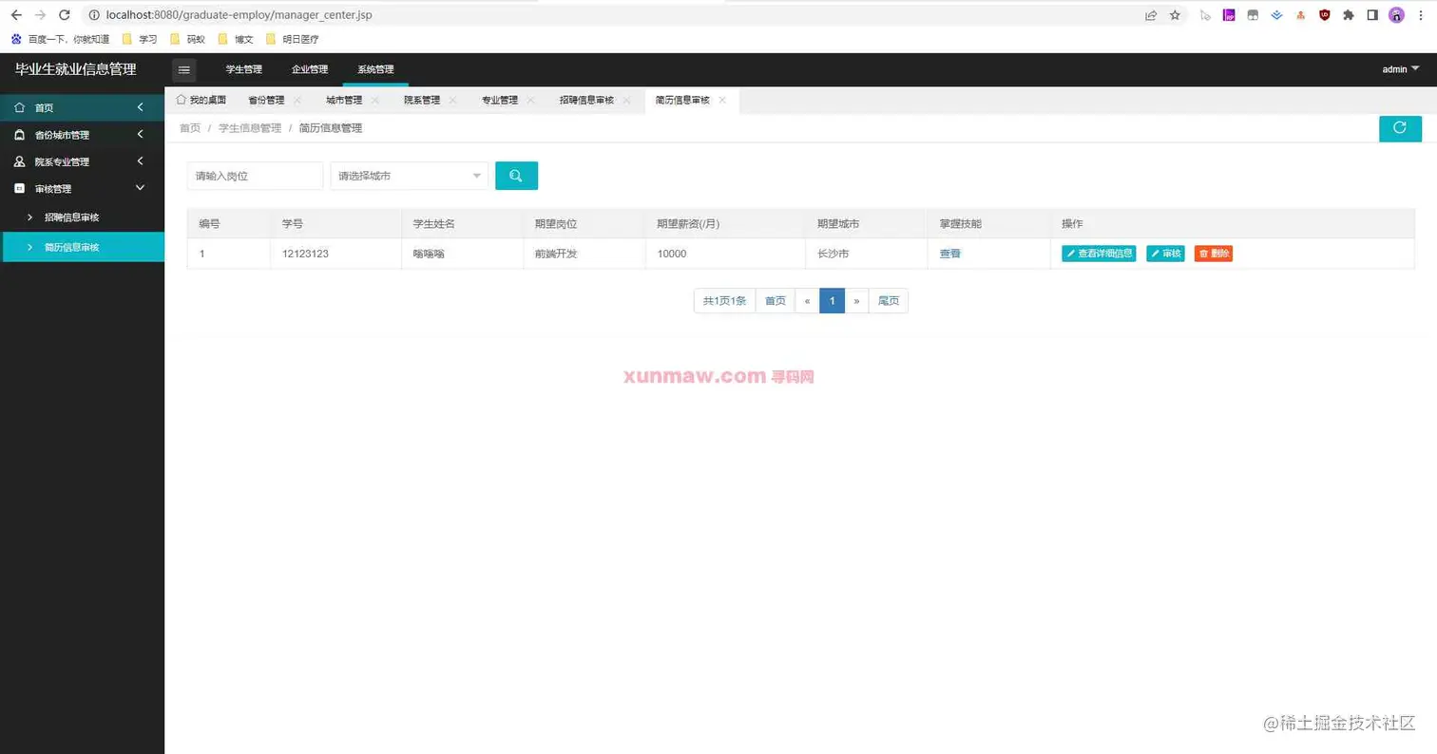This screenshot has height=754, width=1437.
Task: Click the teal search magnifier button
Action: [516, 176]
